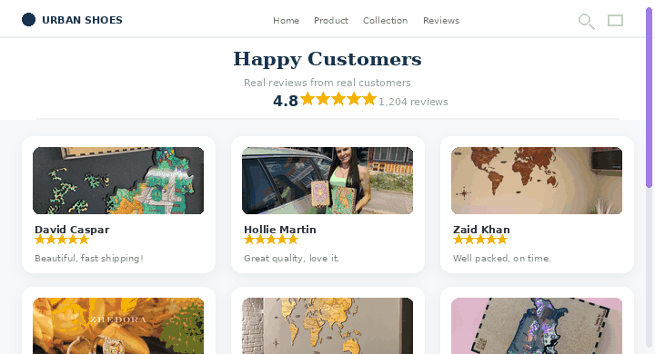Viewport: 655px width, 354px height.
Task: Click 'Beautiful, fast shipping!' review text
Action: [89, 259]
